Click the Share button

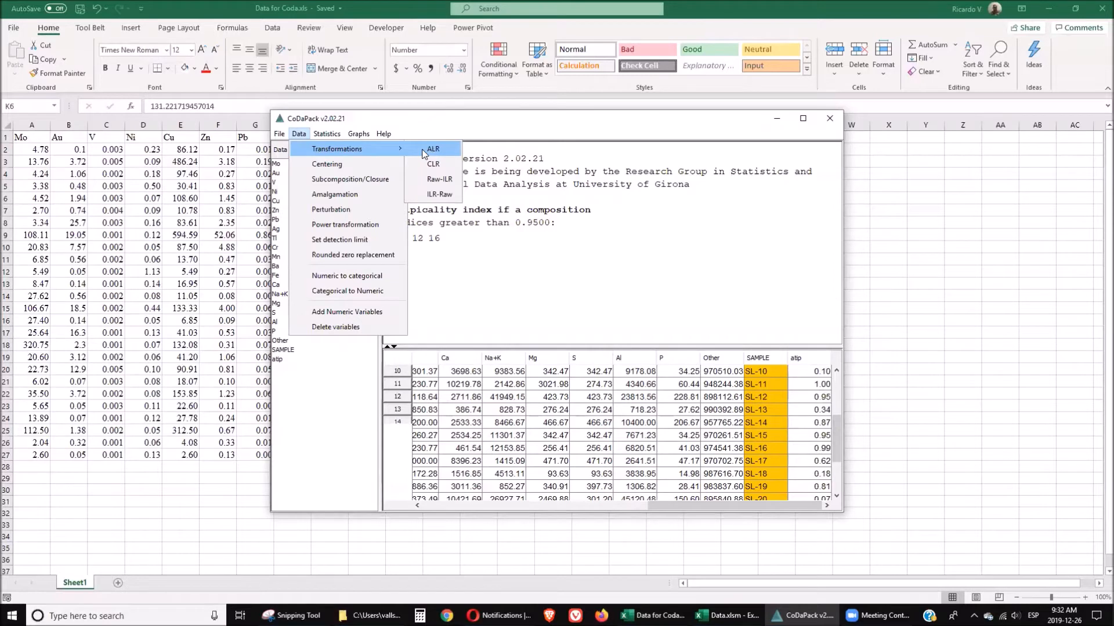point(1025,27)
